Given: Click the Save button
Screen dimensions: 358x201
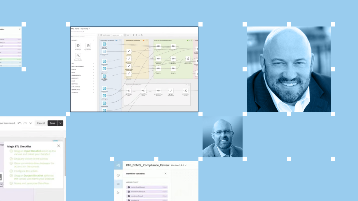Looking at the screenshot, I should click(x=52, y=123).
